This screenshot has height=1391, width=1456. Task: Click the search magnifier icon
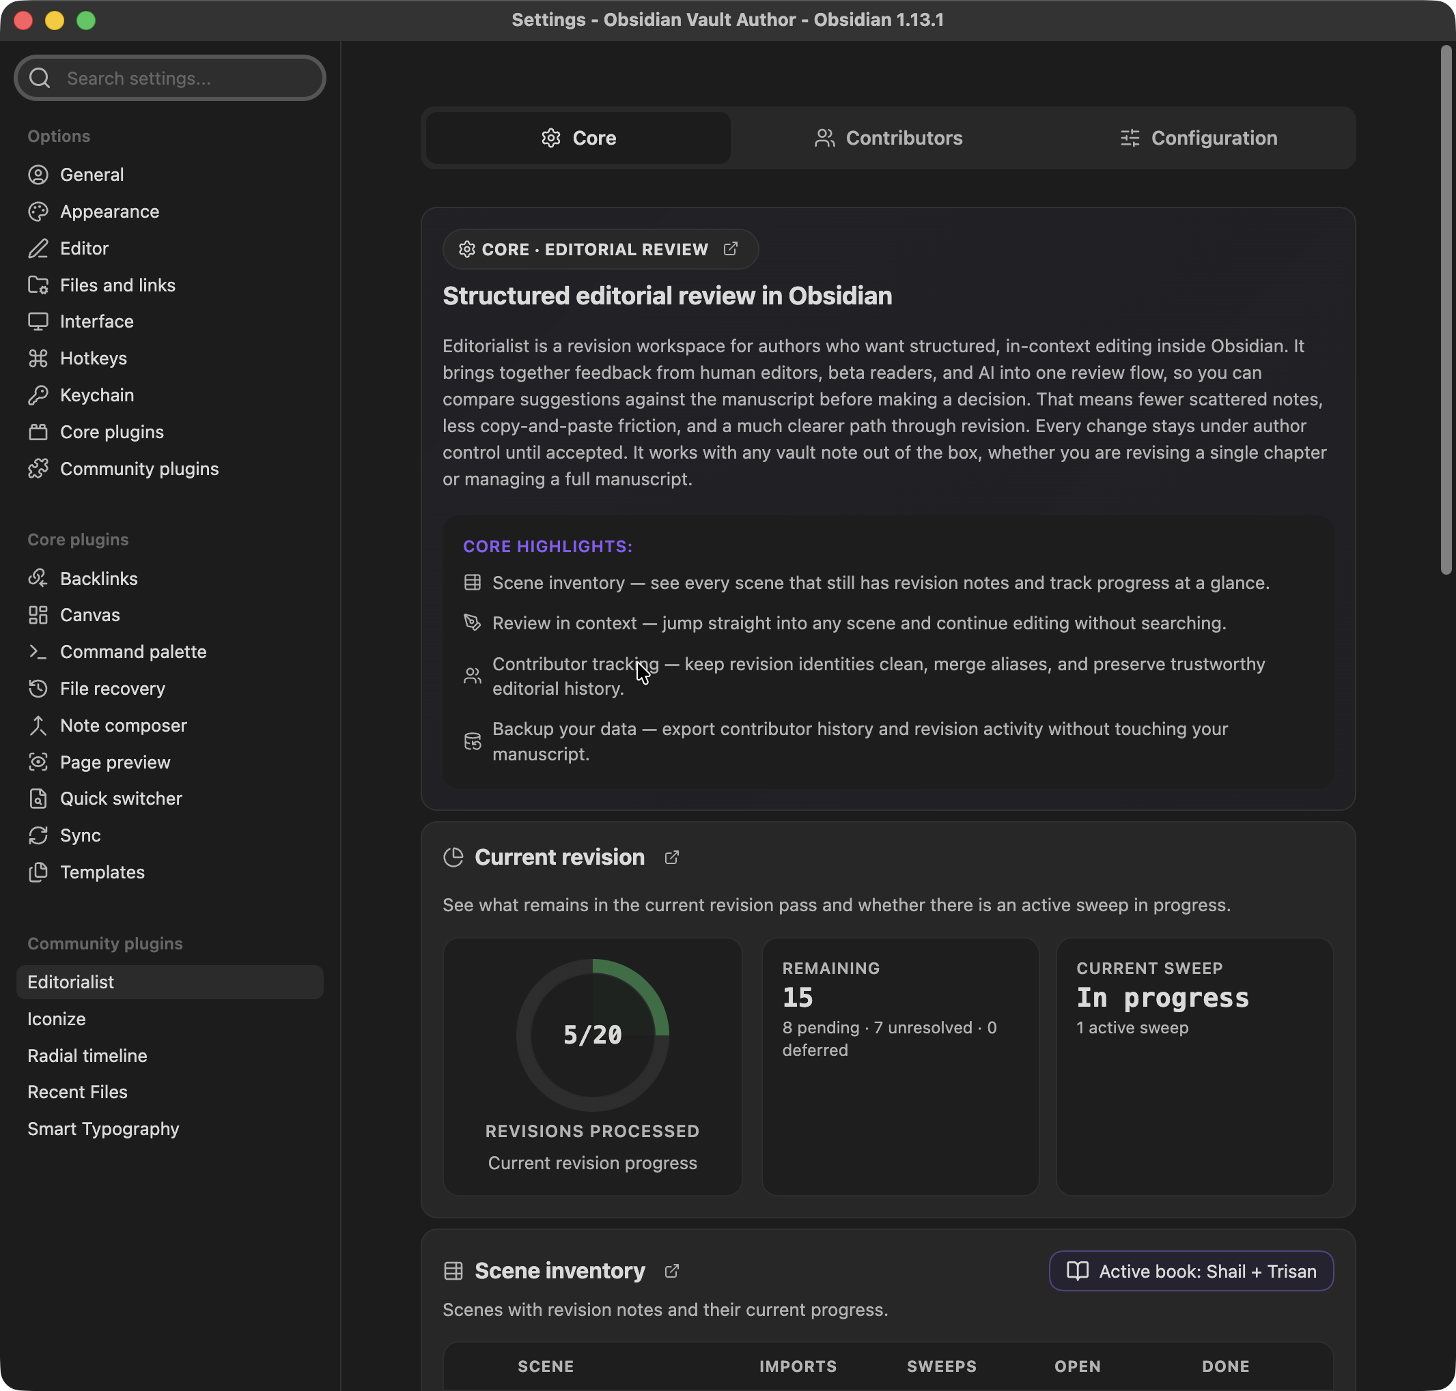point(40,78)
